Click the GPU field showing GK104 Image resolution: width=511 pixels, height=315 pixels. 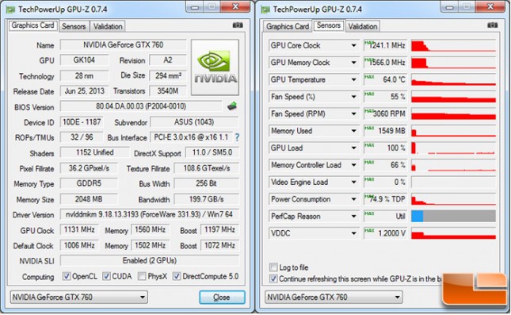pyautogui.click(x=84, y=60)
